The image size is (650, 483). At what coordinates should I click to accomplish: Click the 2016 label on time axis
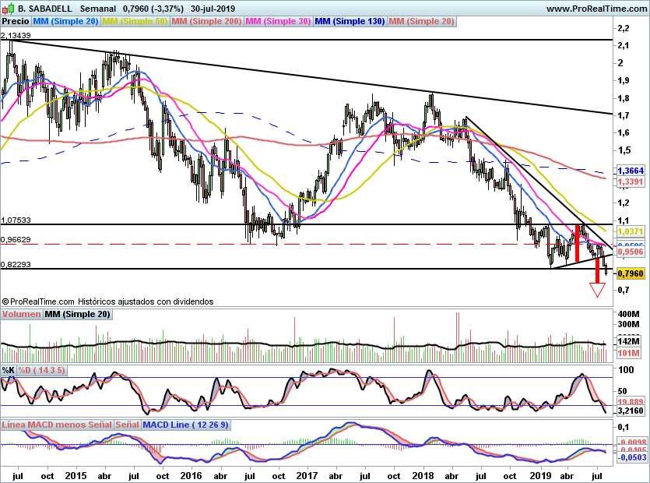point(191,475)
